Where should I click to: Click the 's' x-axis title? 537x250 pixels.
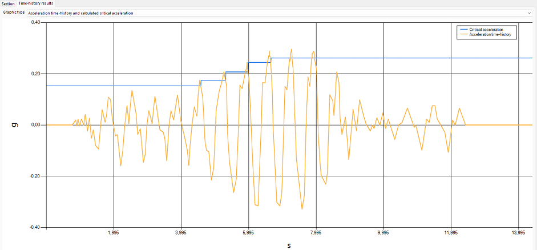[x=289, y=245]
